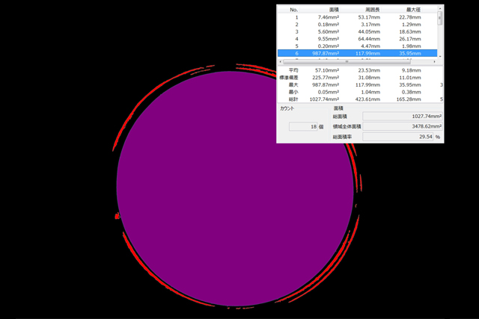Click the horizontal scrollbar left arrow
The height and width of the screenshot is (319, 479).
coord(281,62)
